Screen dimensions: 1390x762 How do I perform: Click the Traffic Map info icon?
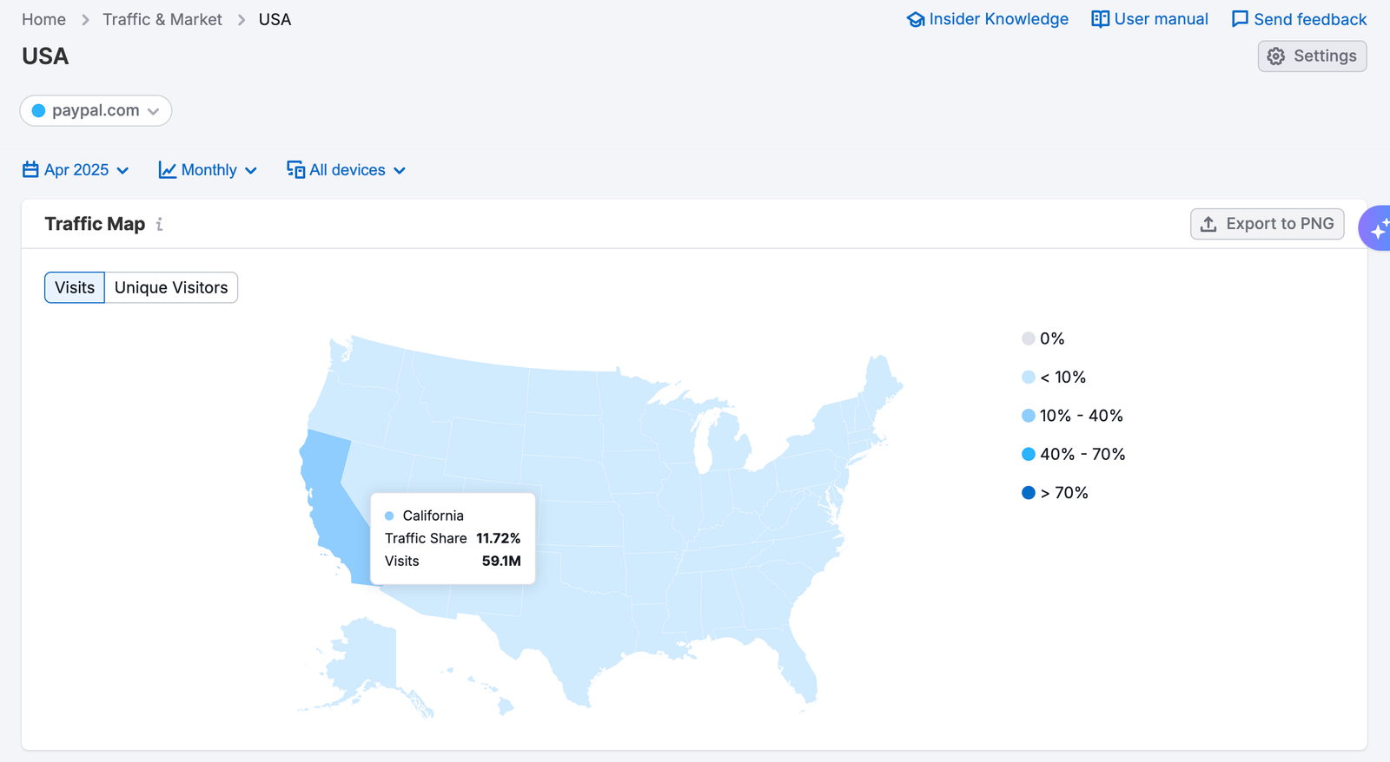click(x=159, y=225)
